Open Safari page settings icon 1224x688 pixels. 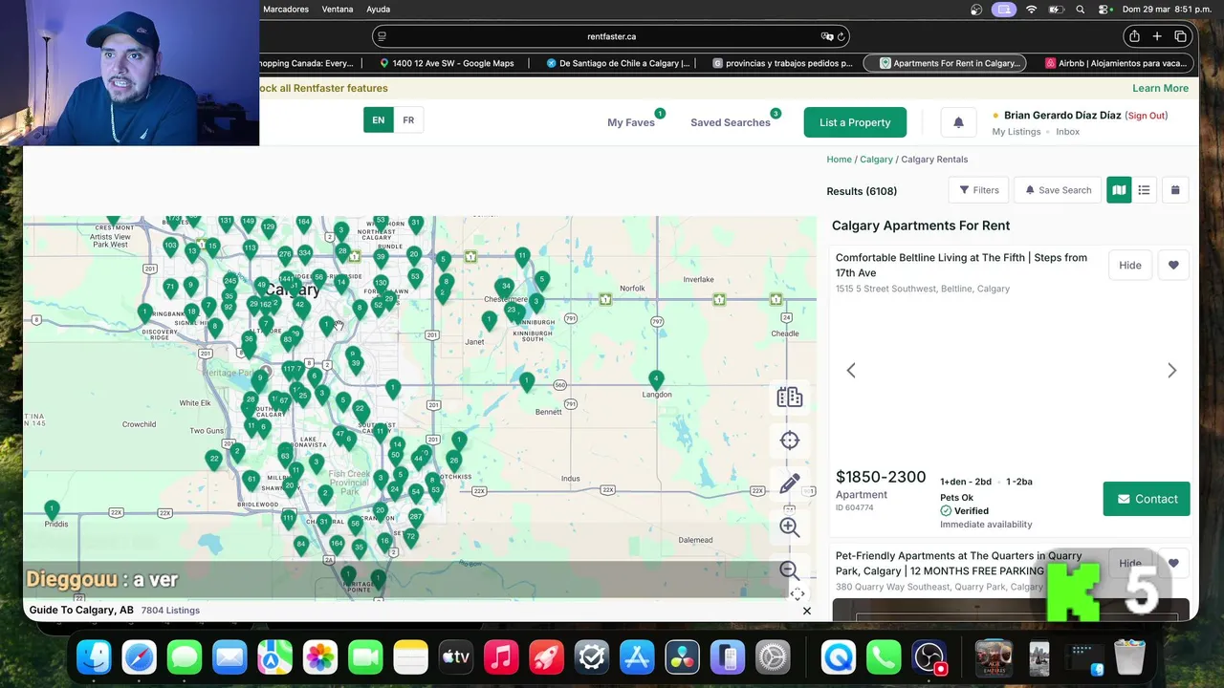click(382, 36)
